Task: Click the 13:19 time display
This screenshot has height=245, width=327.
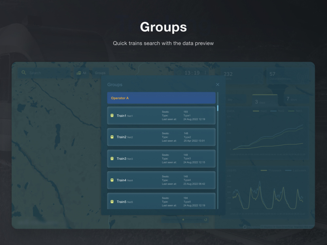Action: point(192,73)
